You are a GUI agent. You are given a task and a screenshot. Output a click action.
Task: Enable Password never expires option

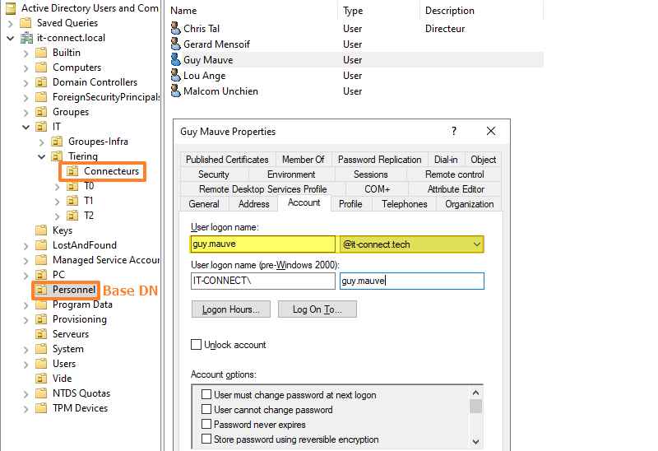(x=206, y=424)
